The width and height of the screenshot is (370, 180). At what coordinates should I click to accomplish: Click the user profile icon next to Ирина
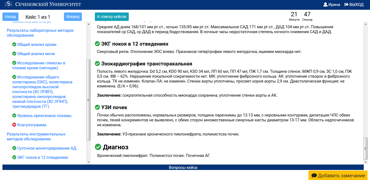325,4
